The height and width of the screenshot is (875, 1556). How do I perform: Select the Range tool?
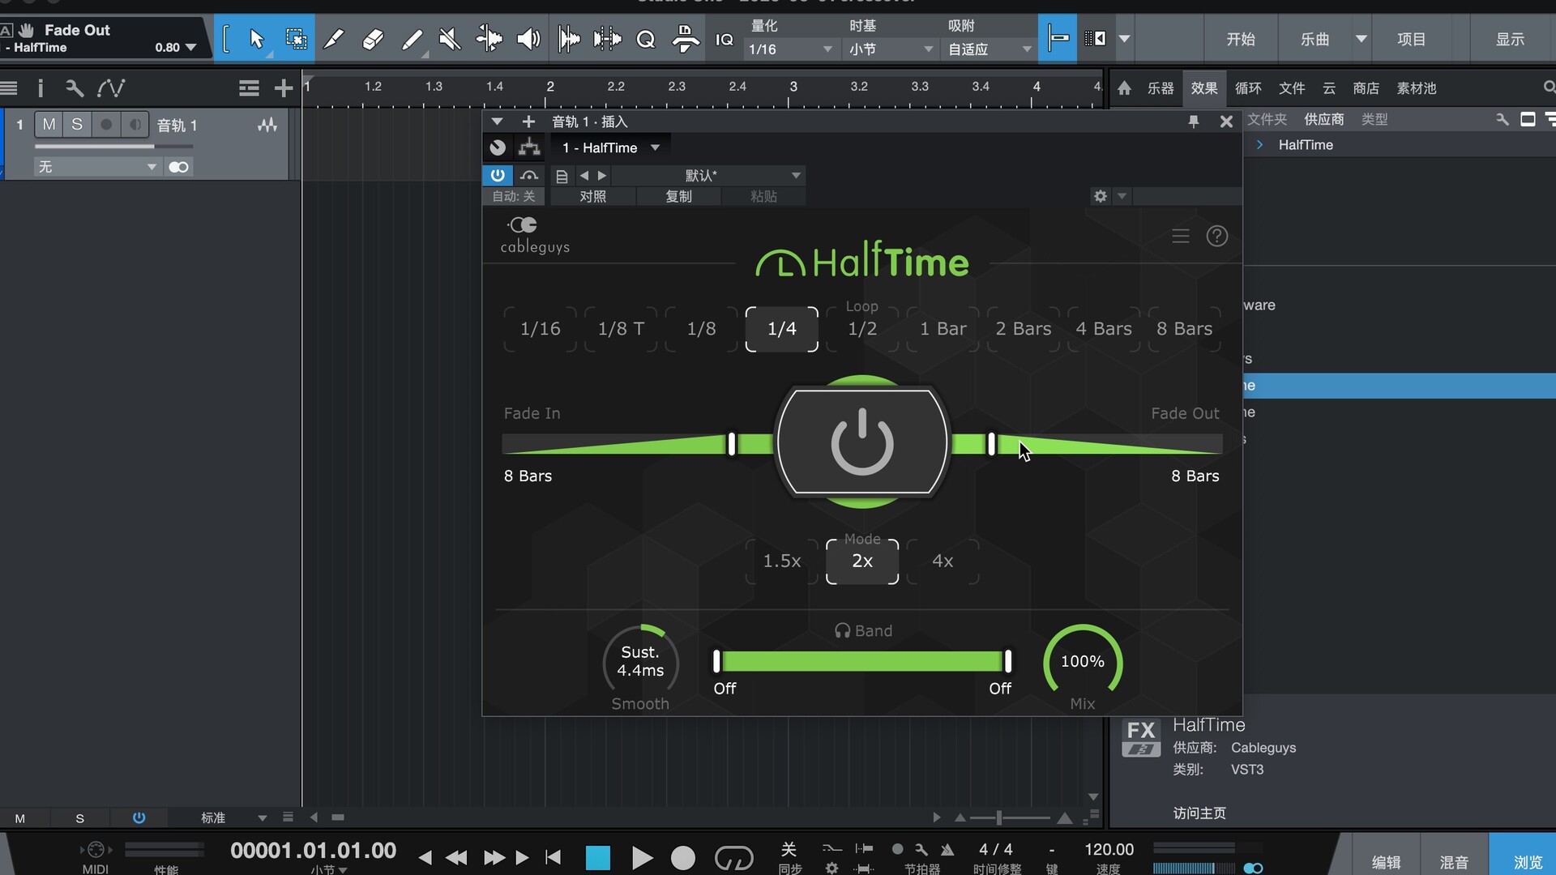[x=296, y=38]
